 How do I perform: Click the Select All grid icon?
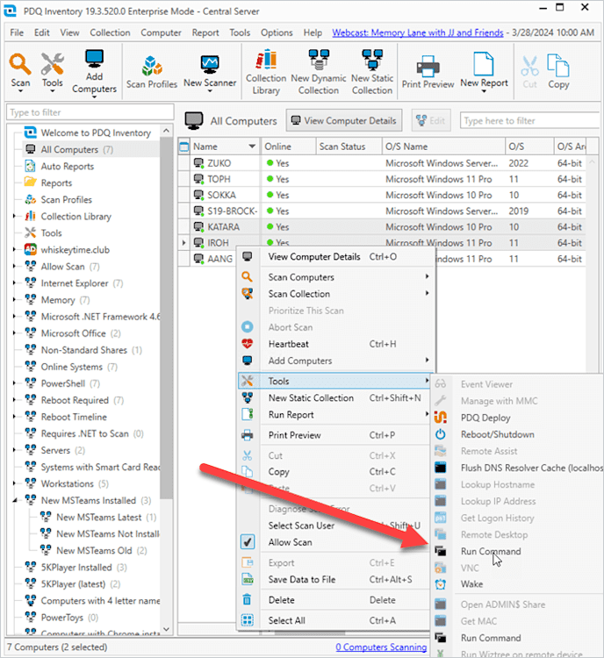coord(247,620)
